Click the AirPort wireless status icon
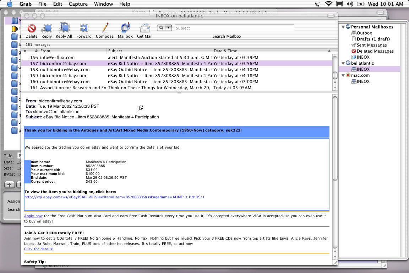The width and height of the screenshot is (409, 273). click(328, 4)
